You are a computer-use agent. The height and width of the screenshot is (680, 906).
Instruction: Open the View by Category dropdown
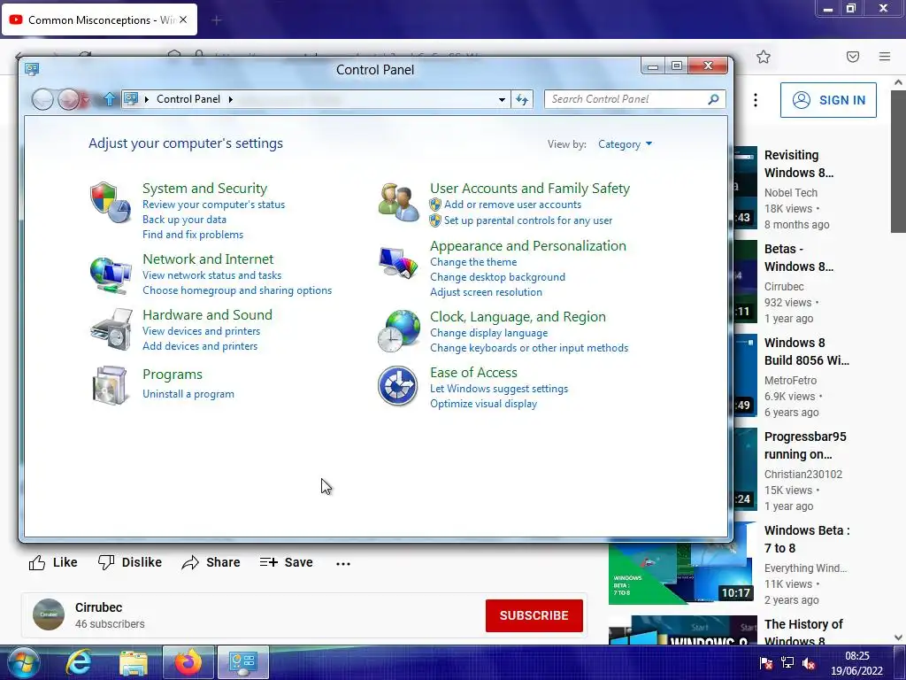(x=626, y=144)
